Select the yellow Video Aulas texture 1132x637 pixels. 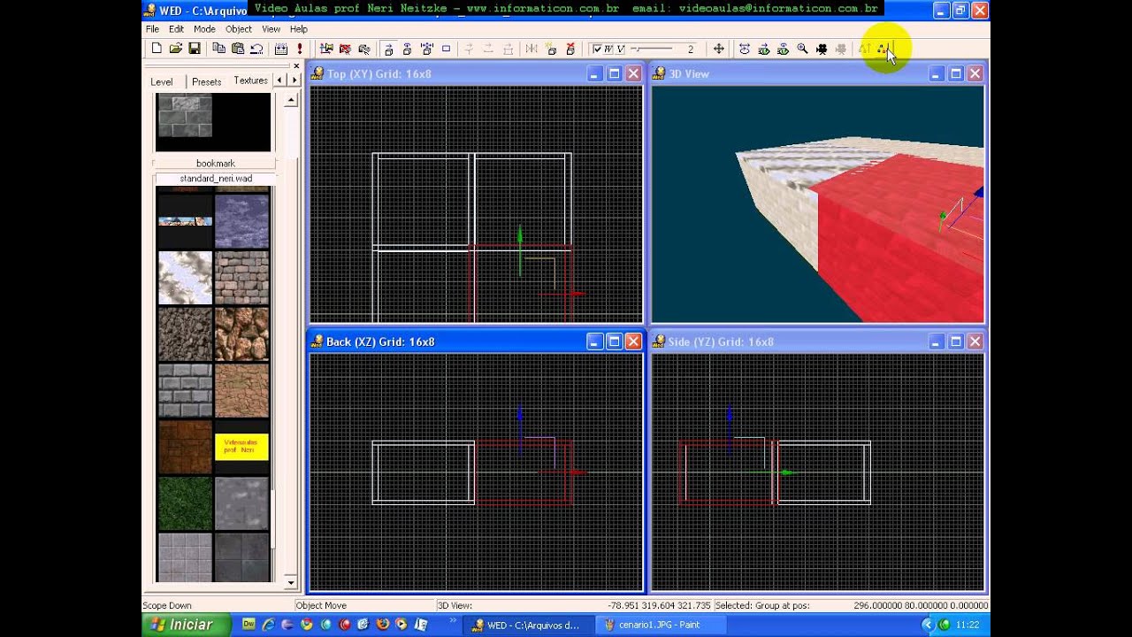pyautogui.click(x=241, y=447)
